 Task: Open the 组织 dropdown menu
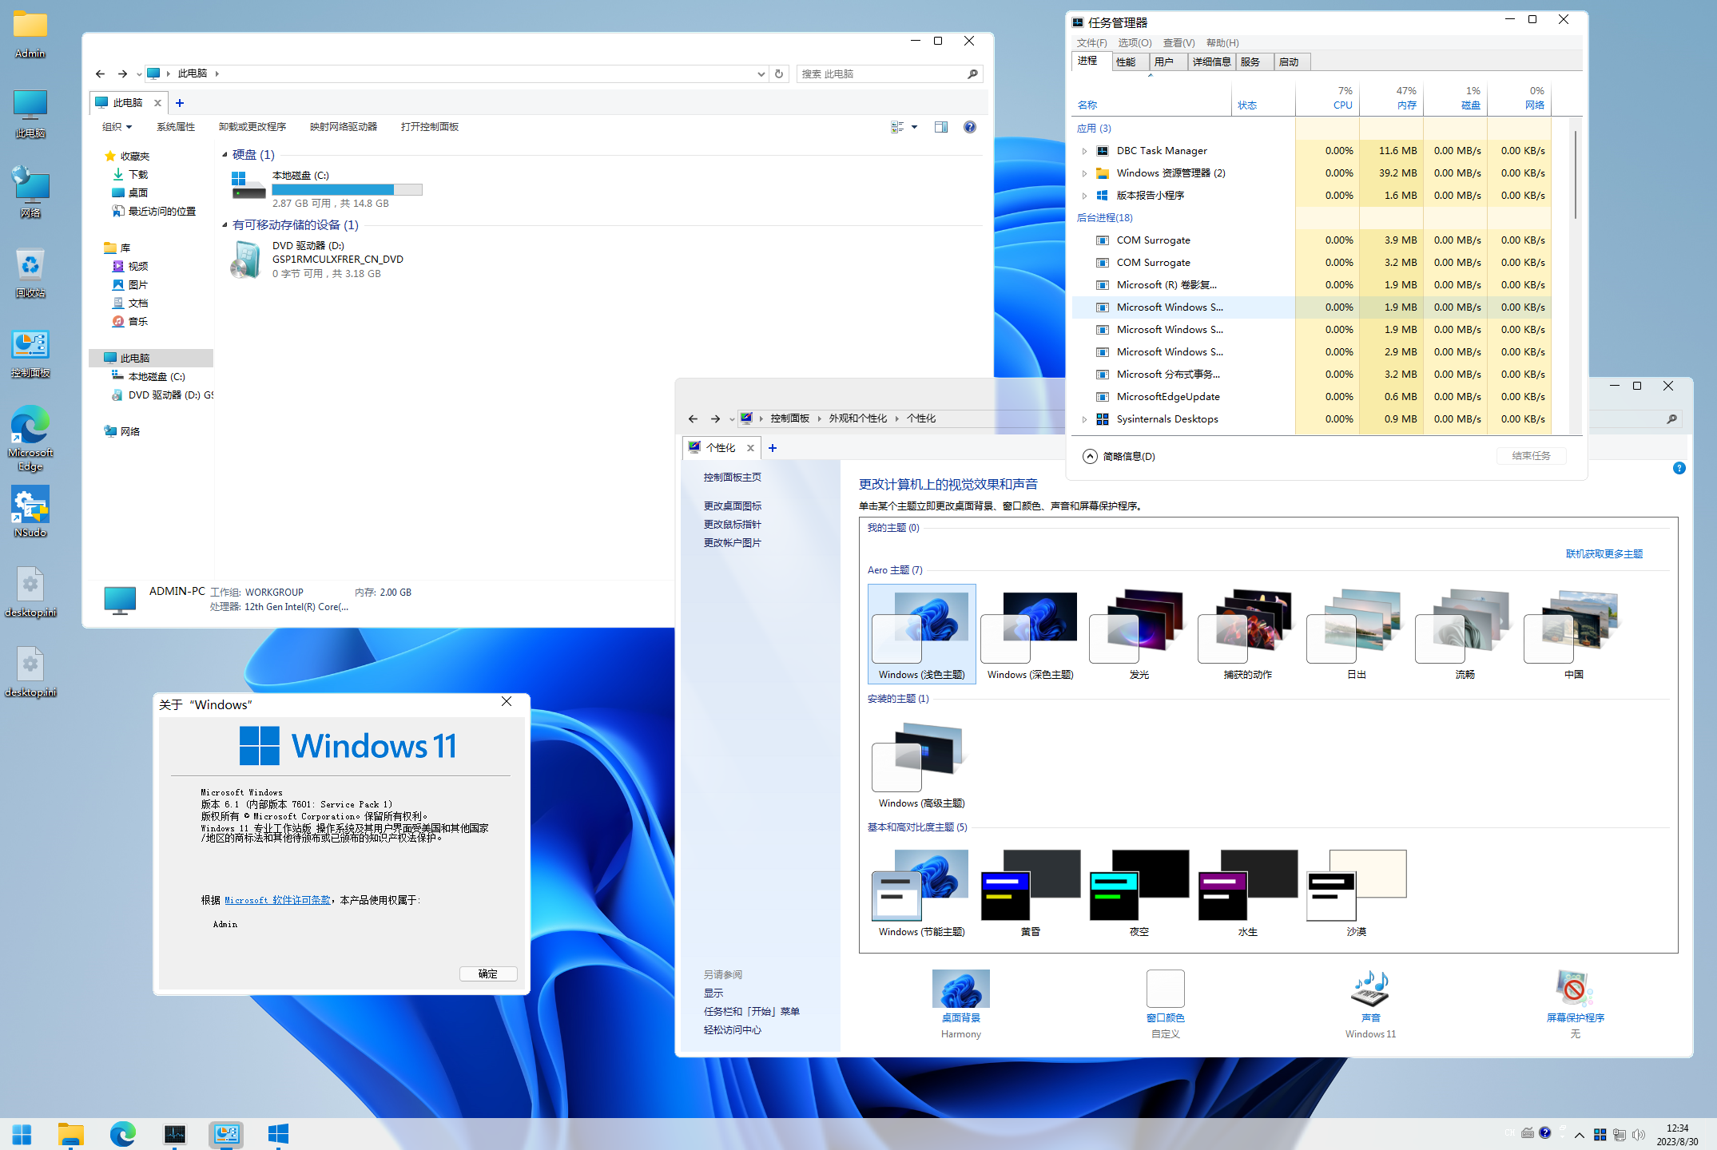point(117,127)
